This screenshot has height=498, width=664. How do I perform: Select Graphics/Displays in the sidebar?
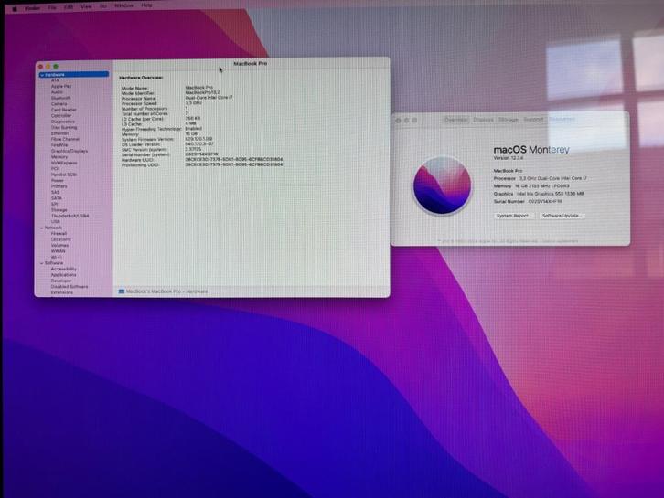tap(70, 151)
